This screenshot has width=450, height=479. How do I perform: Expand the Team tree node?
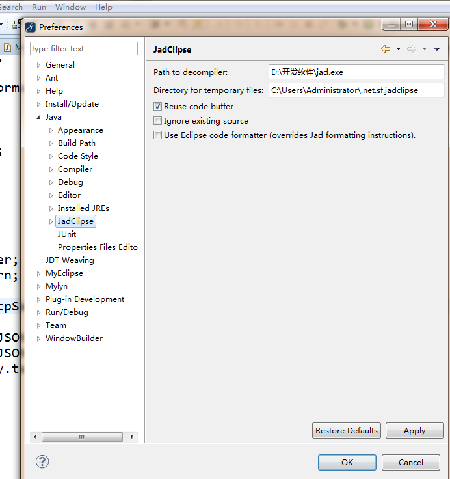(x=38, y=325)
